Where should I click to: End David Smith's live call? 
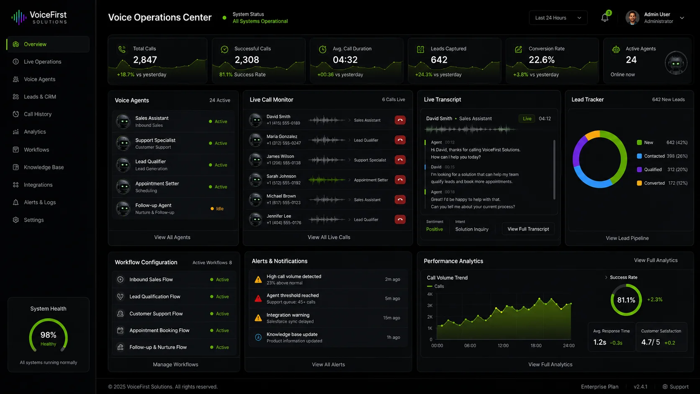pyautogui.click(x=400, y=120)
